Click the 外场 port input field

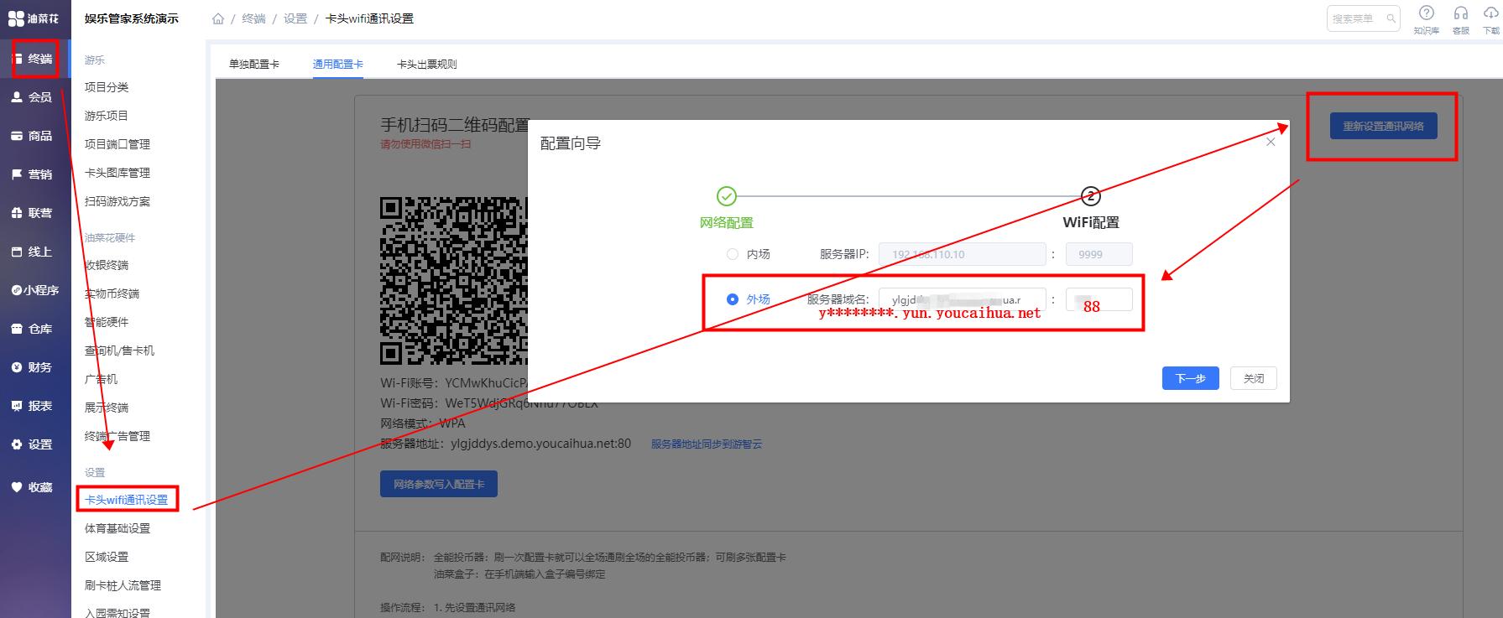tap(1099, 299)
